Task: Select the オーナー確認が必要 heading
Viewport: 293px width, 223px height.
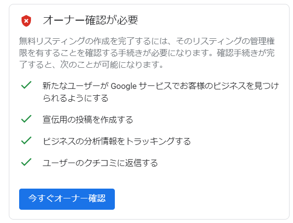Action: 91,20
